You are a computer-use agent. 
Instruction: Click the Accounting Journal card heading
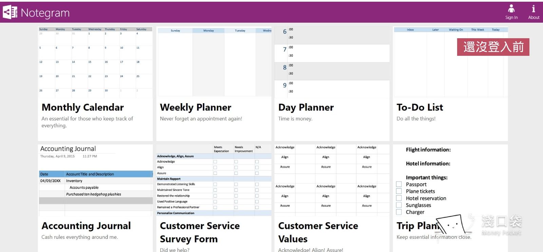click(86, 226)
